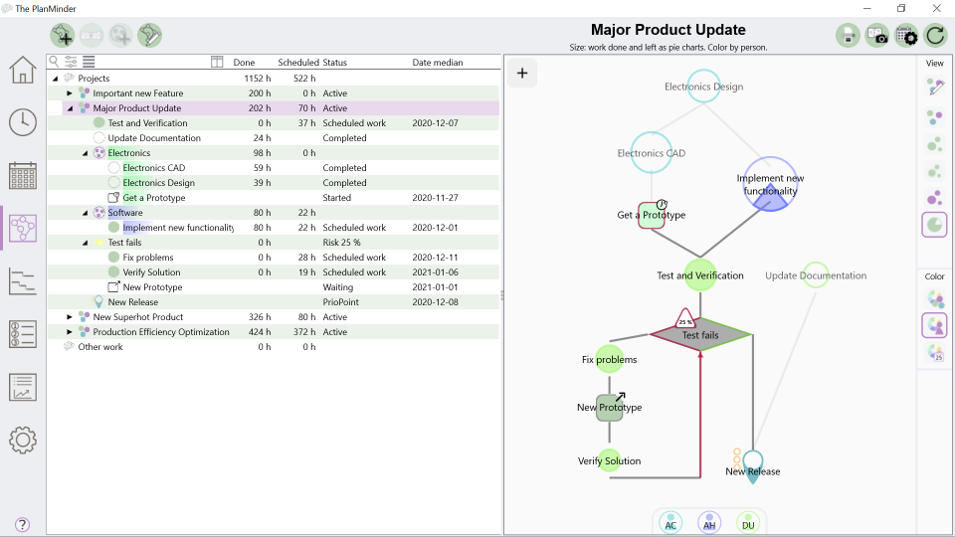Select the Test and Verification tree row
955x537 pixels.
(x=273, y=123)
